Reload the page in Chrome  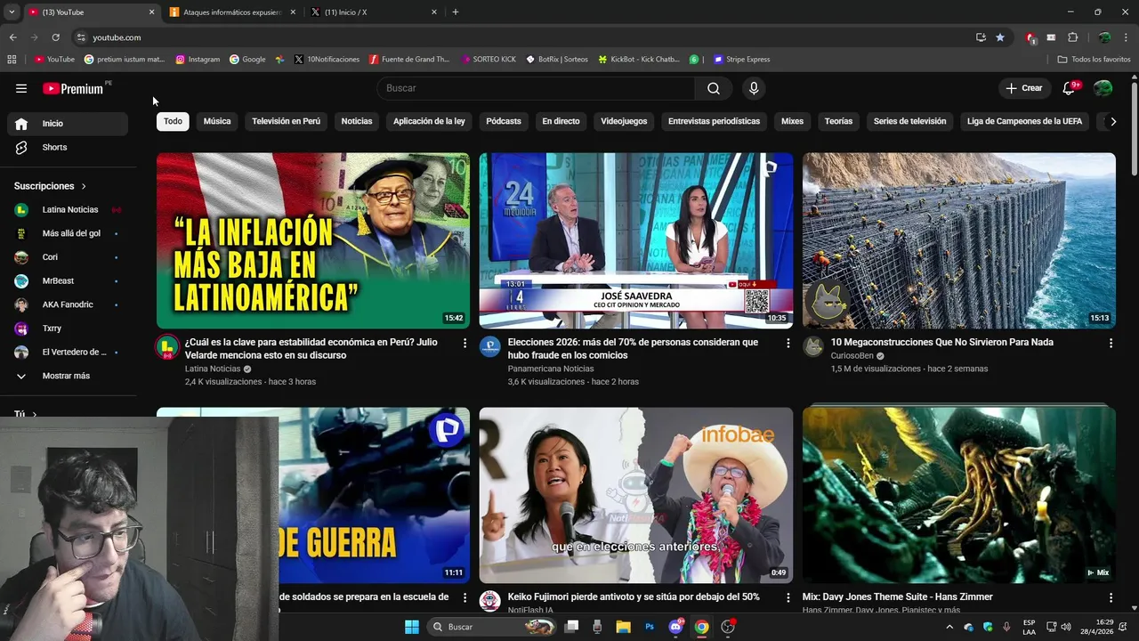(x=55, y=37)
